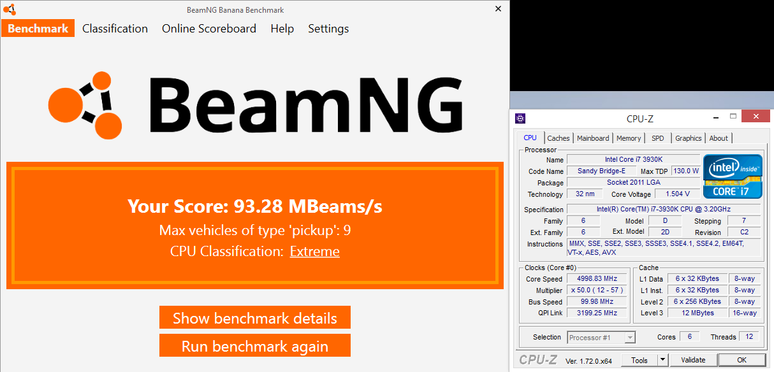Open the Classification tab
Screen dimensions: 774x372
pos(115,29)
